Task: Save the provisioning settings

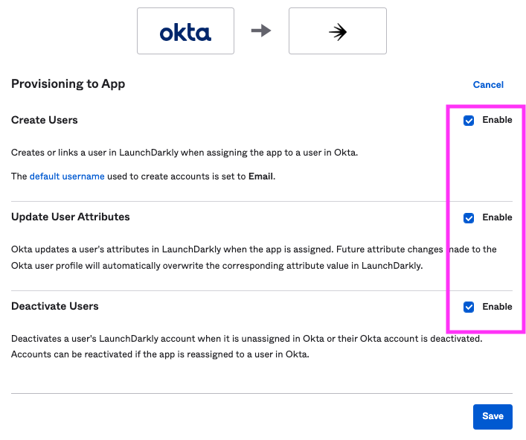Action: [x=493, y=416]
